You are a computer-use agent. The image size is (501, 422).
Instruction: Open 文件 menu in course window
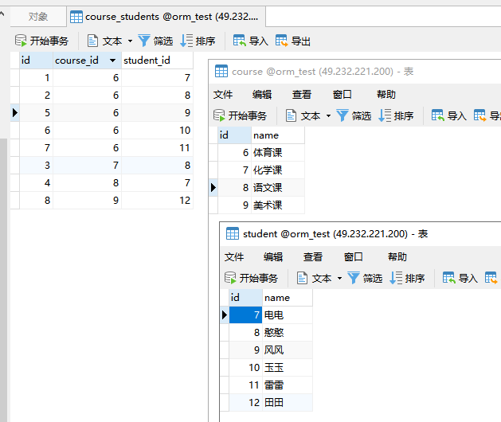(x=223, y=95)
